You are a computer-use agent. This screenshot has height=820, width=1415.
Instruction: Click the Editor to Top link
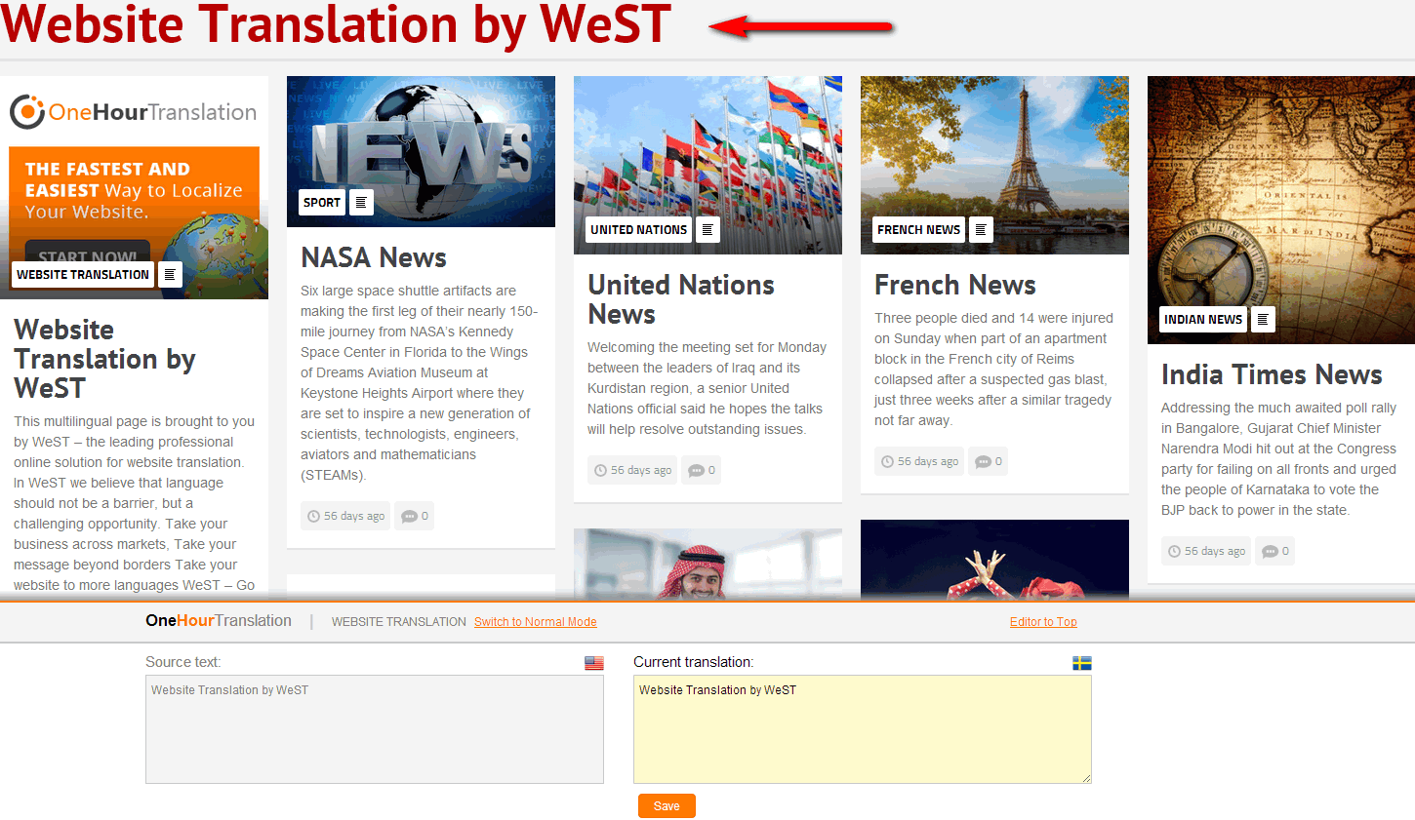pyautogui.click(x=1043, y=622)
